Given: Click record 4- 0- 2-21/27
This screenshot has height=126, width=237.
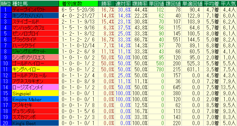Looking at the screenshot, I should [78, 16].
